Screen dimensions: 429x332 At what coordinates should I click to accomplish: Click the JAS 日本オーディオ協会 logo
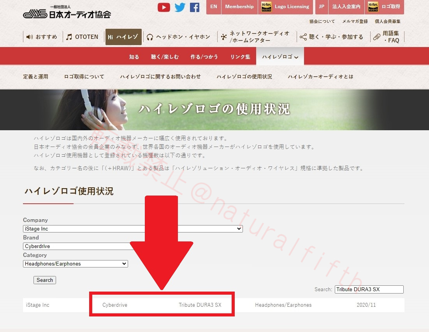tap(67, 12)
